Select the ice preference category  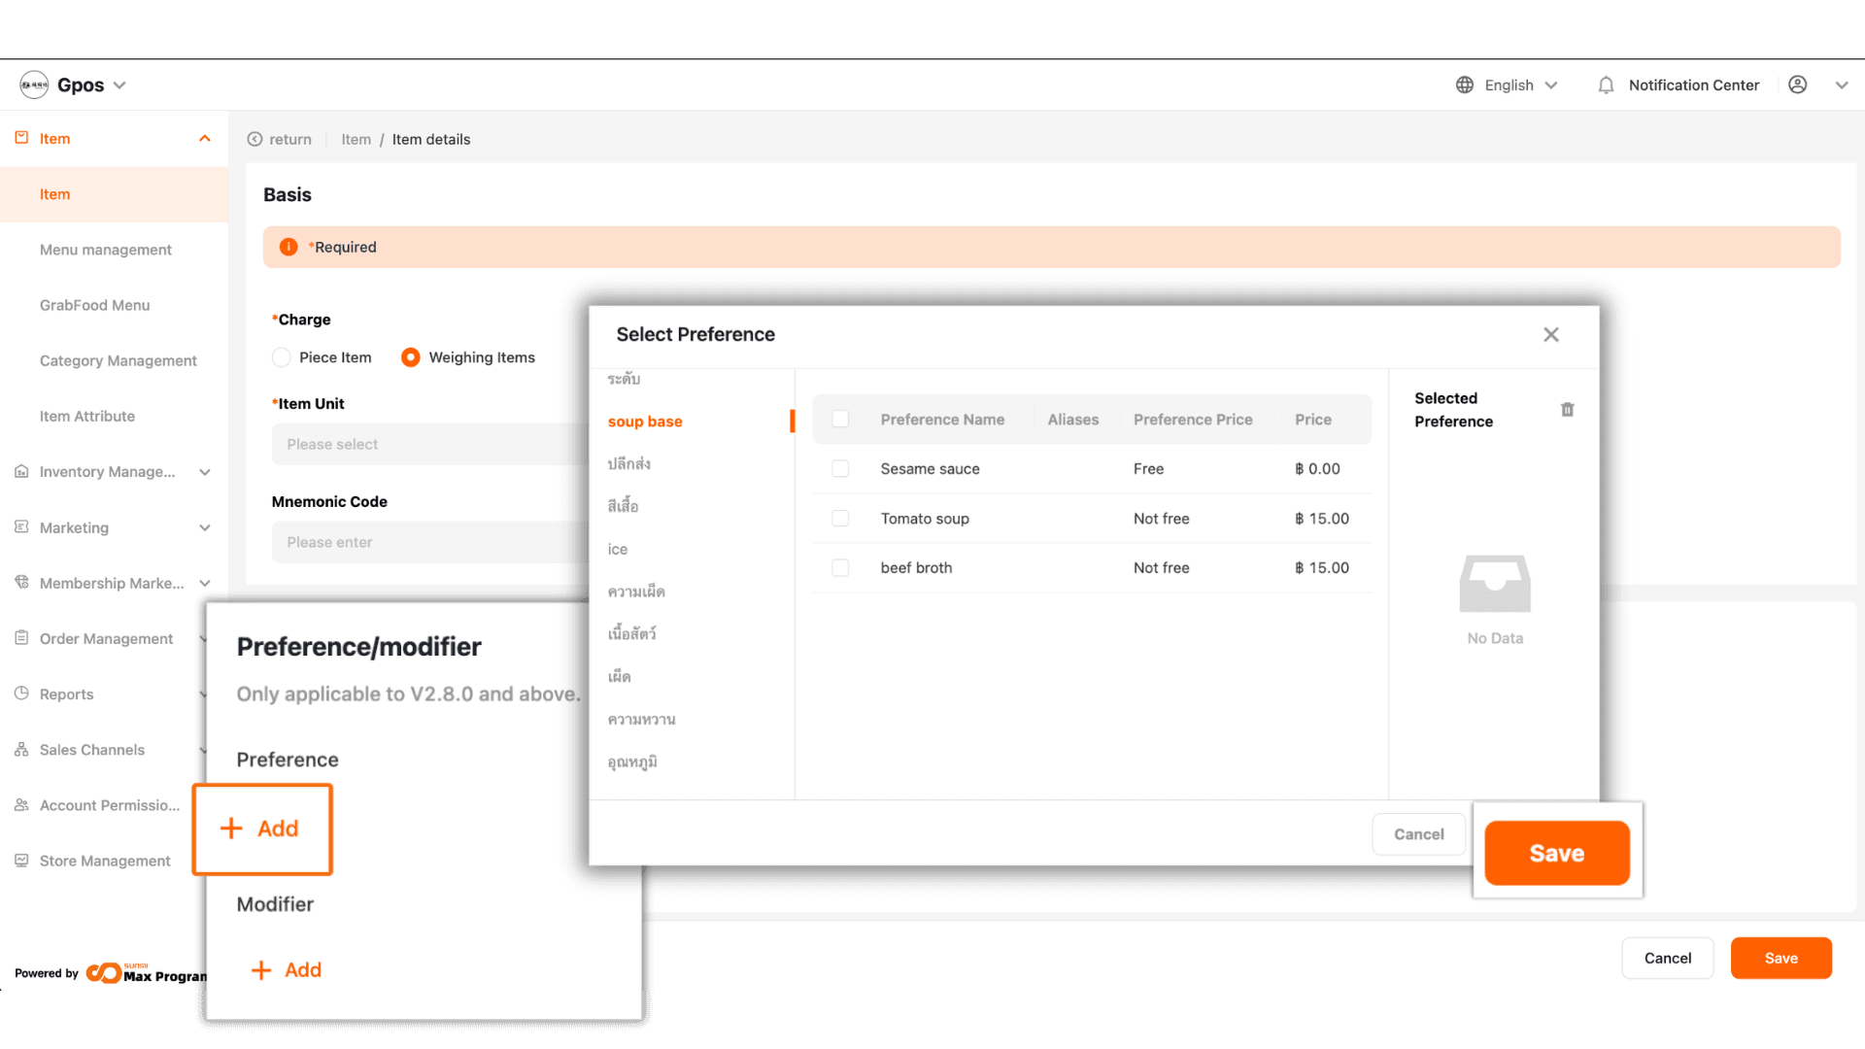618,550
